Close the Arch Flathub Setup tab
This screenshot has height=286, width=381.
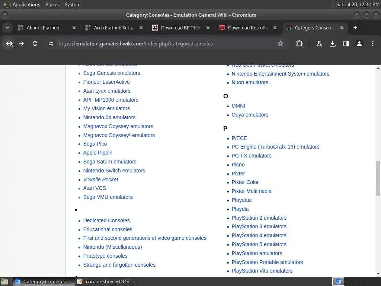141,28
